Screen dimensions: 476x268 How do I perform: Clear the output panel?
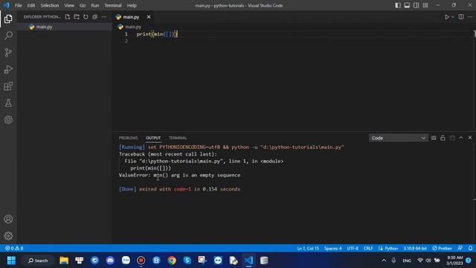434,138
